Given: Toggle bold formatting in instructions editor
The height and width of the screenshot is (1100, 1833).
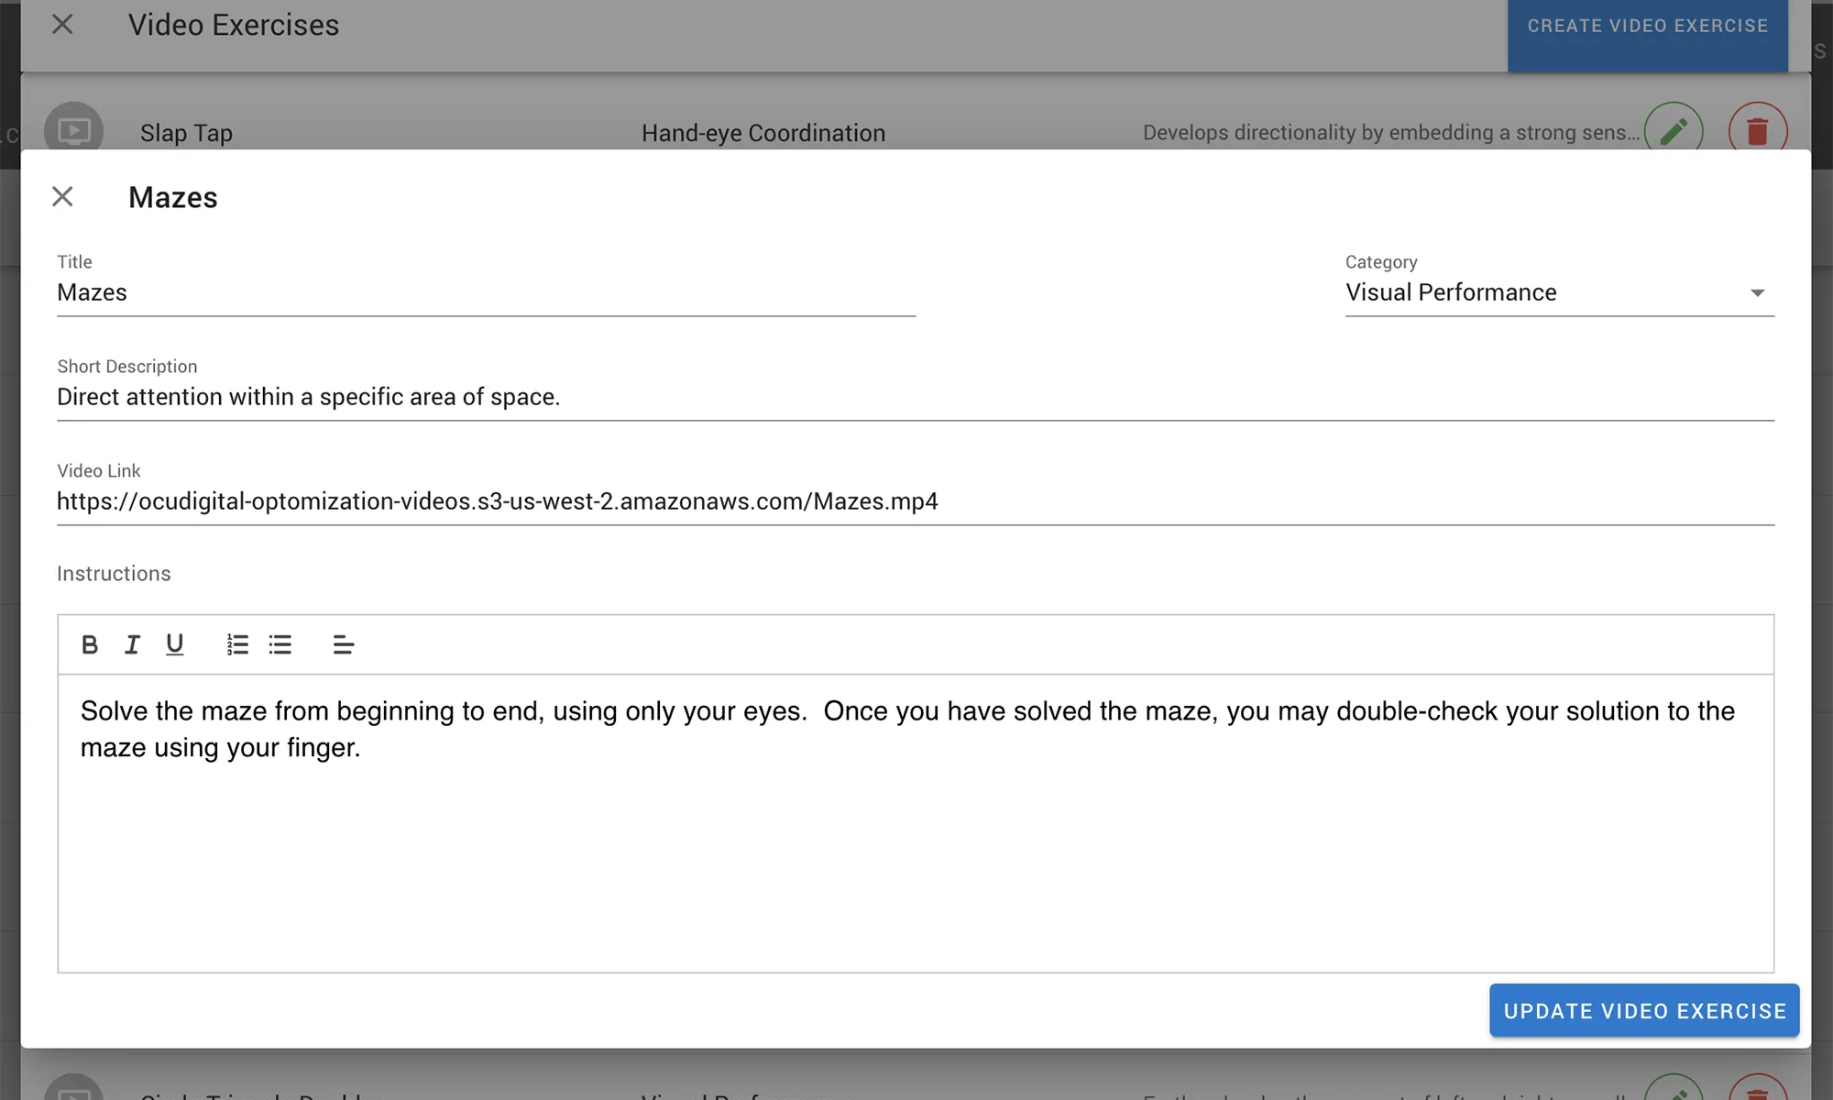Looking at the screenshot, I should 90,644.
